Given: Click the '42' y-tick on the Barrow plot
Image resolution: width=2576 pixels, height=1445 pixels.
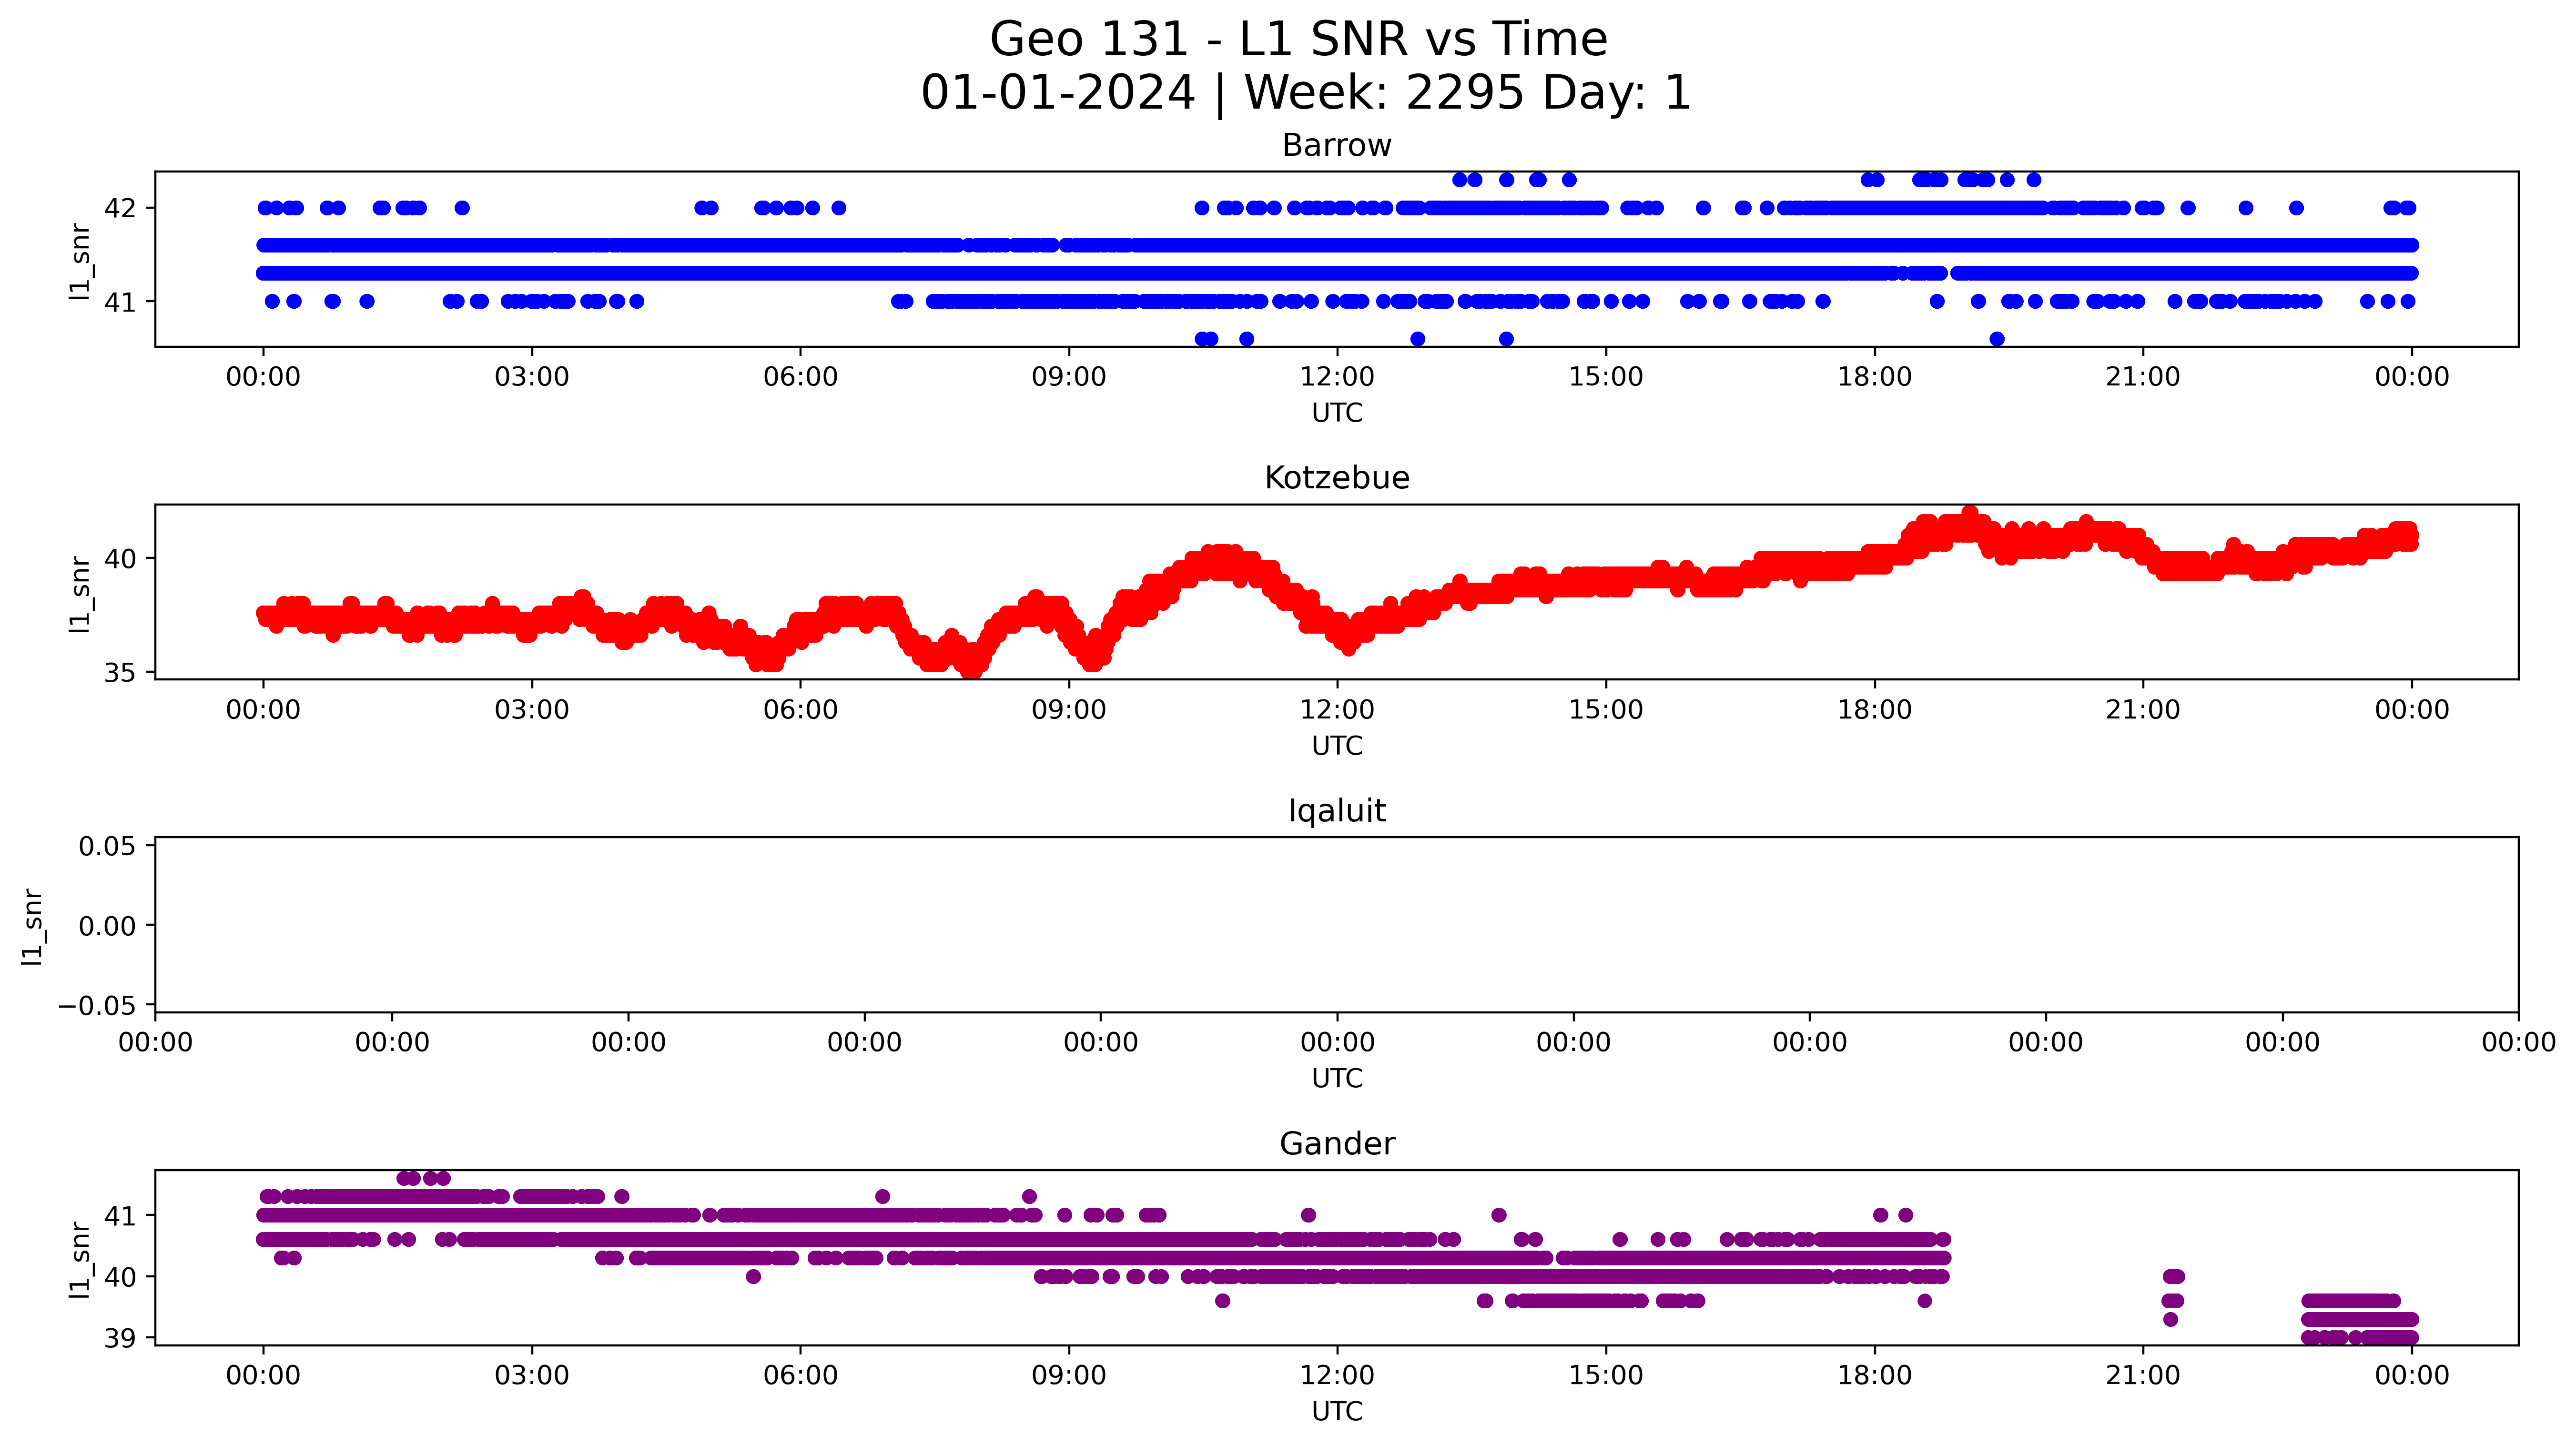Looking at the screenshot, I should [x=120, y=209].
